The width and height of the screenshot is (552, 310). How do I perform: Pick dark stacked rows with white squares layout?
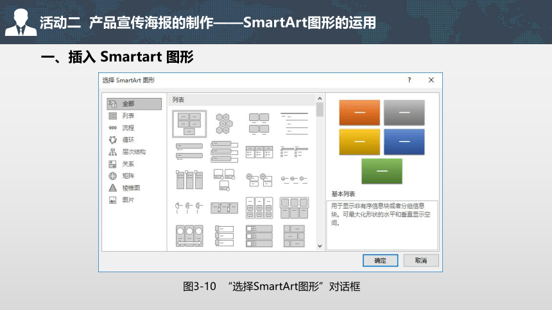259,236
